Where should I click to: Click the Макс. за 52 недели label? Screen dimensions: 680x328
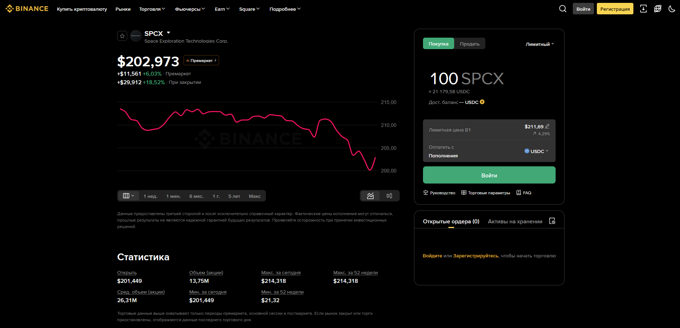coord(356,273)
